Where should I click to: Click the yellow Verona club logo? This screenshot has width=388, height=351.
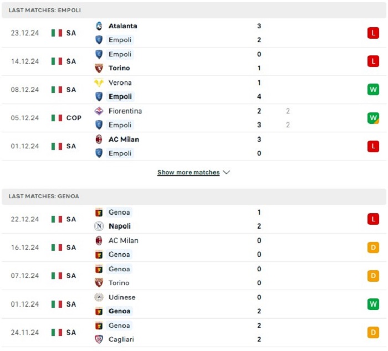click(99, 83)
